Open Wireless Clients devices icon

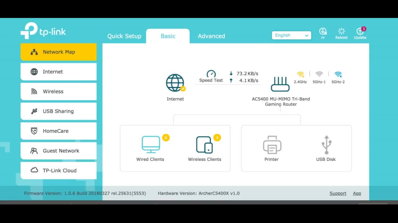(x=204, y=145)
